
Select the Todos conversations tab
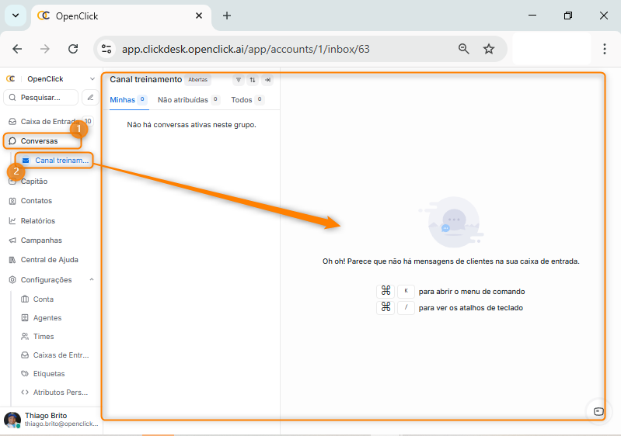(x=242, y=100)
